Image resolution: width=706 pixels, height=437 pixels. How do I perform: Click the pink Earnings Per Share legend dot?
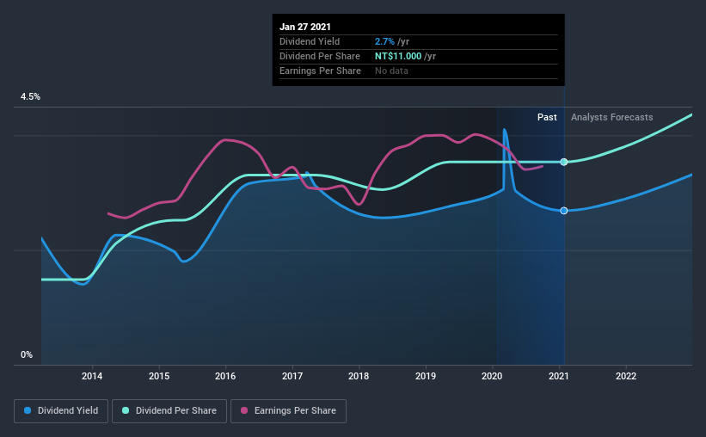244,410
